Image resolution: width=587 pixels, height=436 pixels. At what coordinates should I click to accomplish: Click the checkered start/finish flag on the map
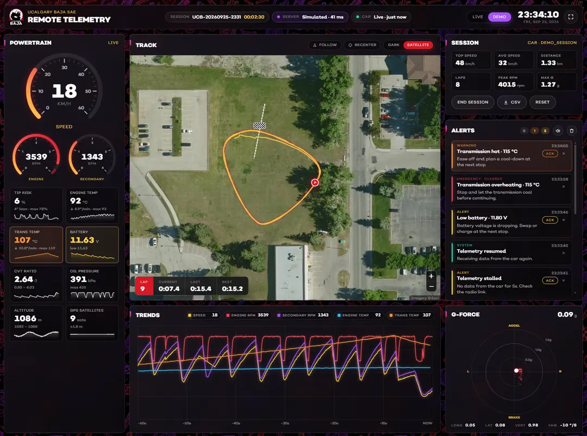(x=259, y=125)
